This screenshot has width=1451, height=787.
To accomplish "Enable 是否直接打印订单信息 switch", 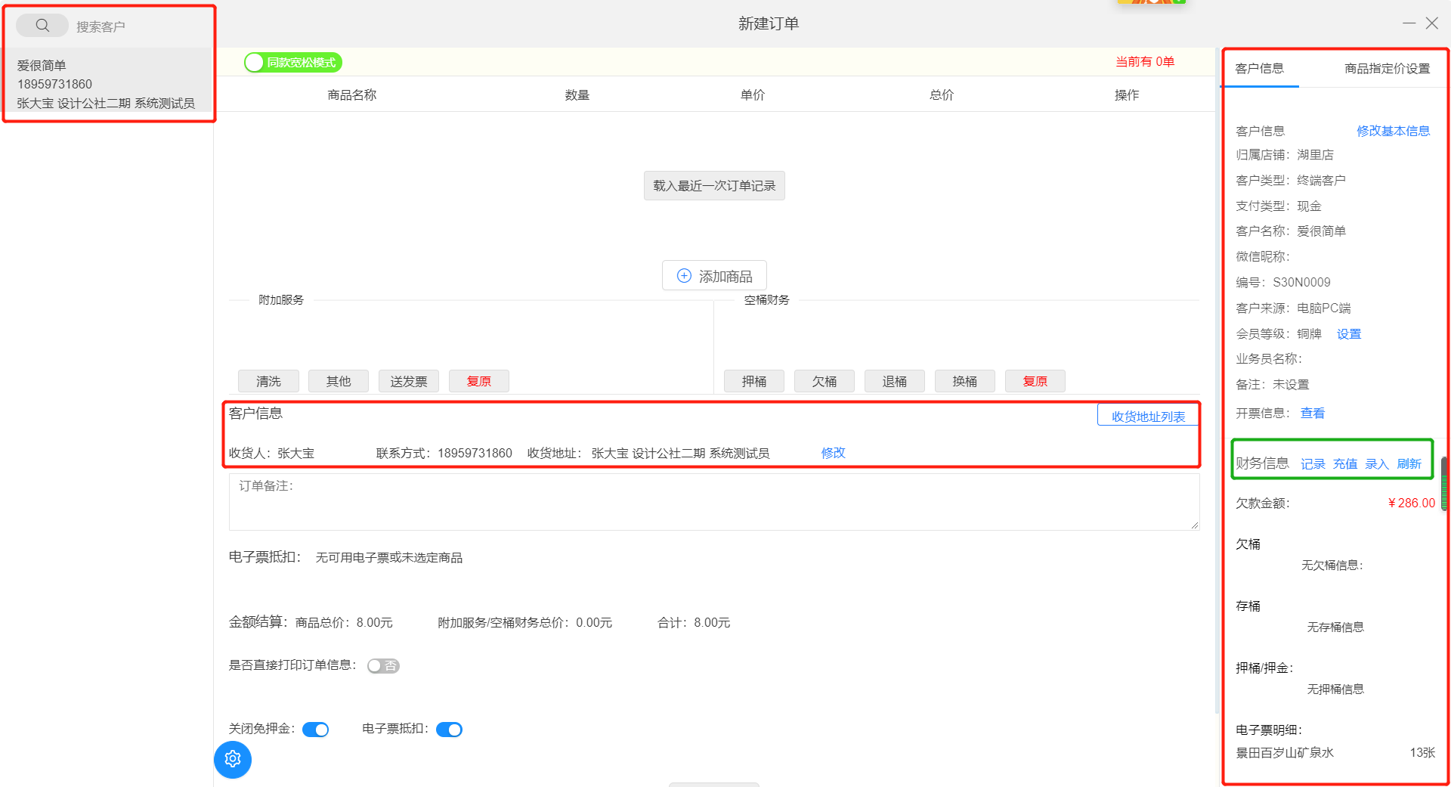I will pyautogui.click(x=383, y=666).
